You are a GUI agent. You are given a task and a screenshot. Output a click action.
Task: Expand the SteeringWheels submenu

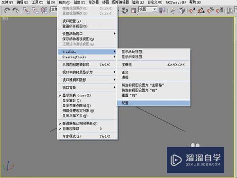(87, 57)
